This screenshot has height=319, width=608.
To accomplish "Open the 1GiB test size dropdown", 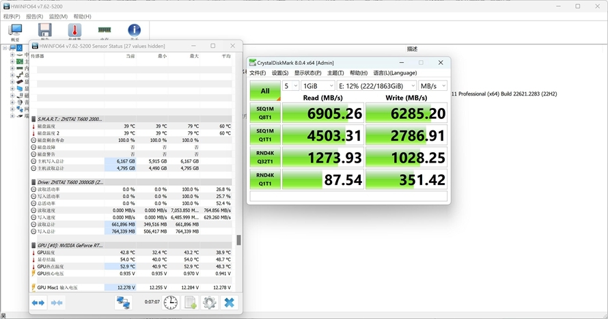I will (x=317, y=86).
